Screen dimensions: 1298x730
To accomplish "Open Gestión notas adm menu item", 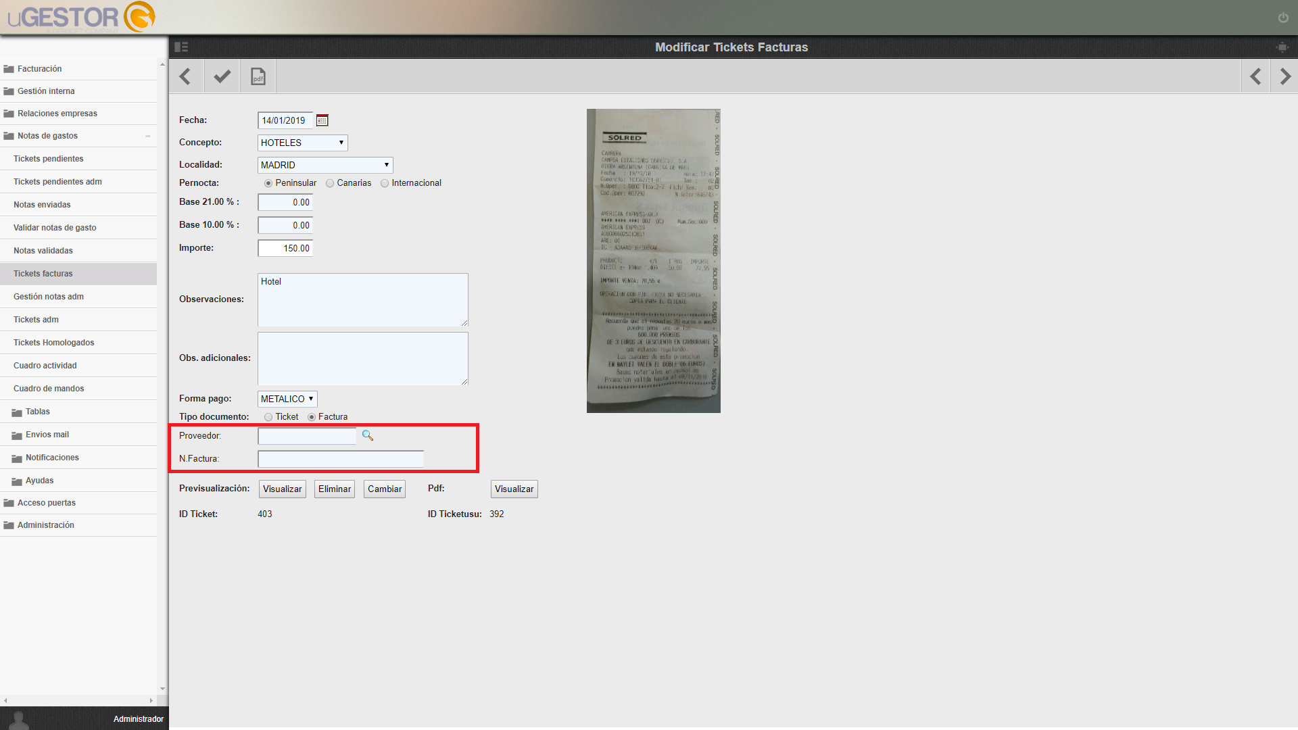I will (x=78, y=297).
